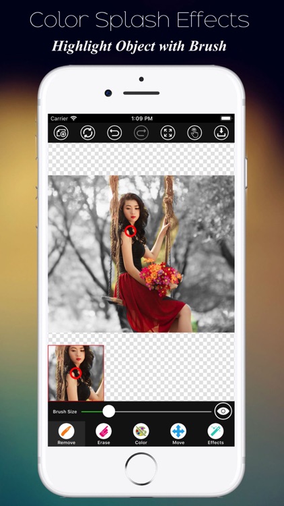Tap the save/download icon
The height and width of the screenshot is (506, 284).
point(221,133)
